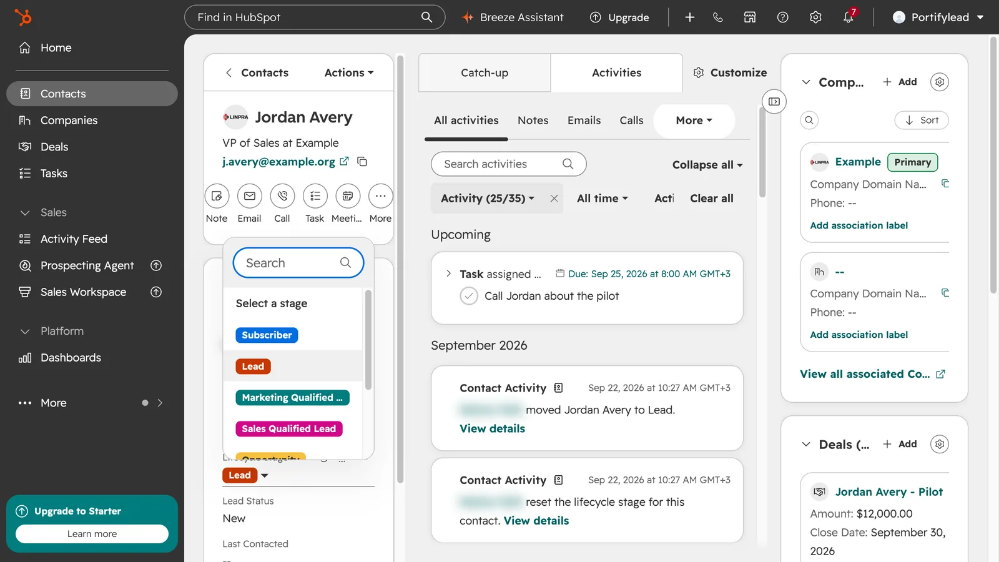Click the plus create icon in top bar
Image resolution: width=999 pixels, height=562 pixels.
click(689, 17)
